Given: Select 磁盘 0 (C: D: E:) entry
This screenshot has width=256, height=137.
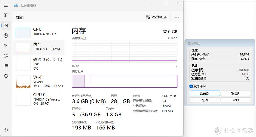Looking at the screenshot, I should pos(39,64).
